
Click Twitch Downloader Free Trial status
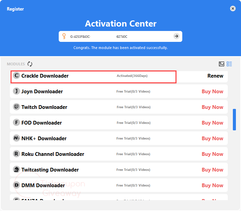[x=133, y=107]
